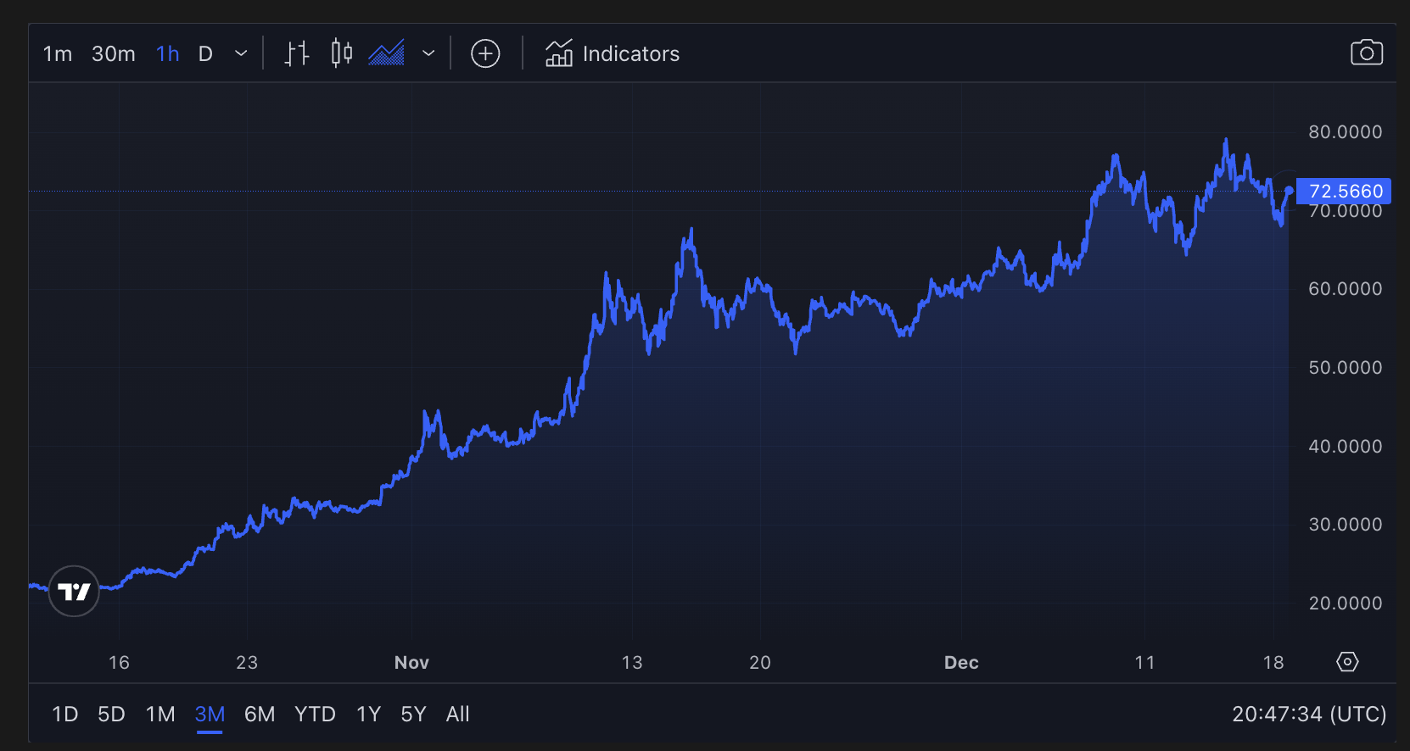The height and width of the screenshot is (751, 1410).
Task: Expand the time interval dropdown arrow
Action: pyautogui.click(x=241, y=53)
